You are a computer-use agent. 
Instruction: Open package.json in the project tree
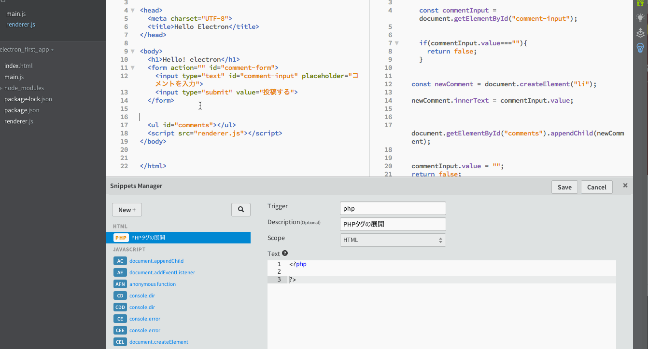[x=22, y=110]
